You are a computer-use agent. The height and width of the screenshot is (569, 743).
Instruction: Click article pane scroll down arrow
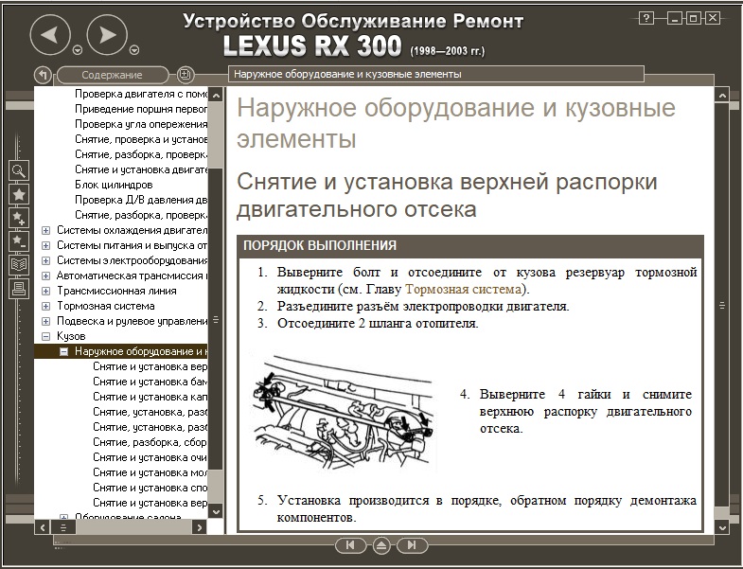[722, 527]
